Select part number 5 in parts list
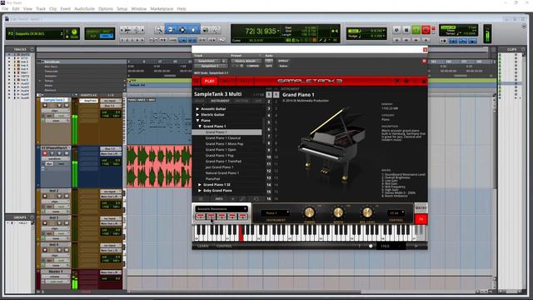 pyautogui.click(x=269, y=122)
